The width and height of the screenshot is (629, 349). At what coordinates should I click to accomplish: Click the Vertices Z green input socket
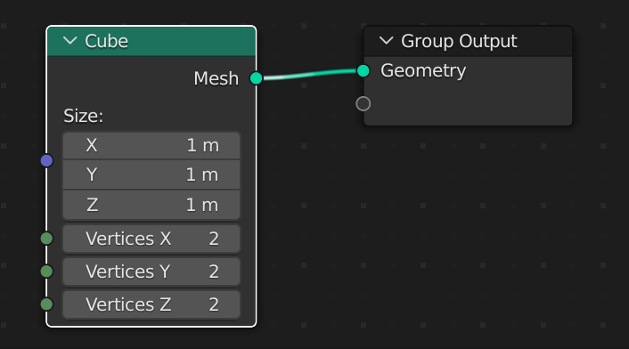click(x=46, y=304)
